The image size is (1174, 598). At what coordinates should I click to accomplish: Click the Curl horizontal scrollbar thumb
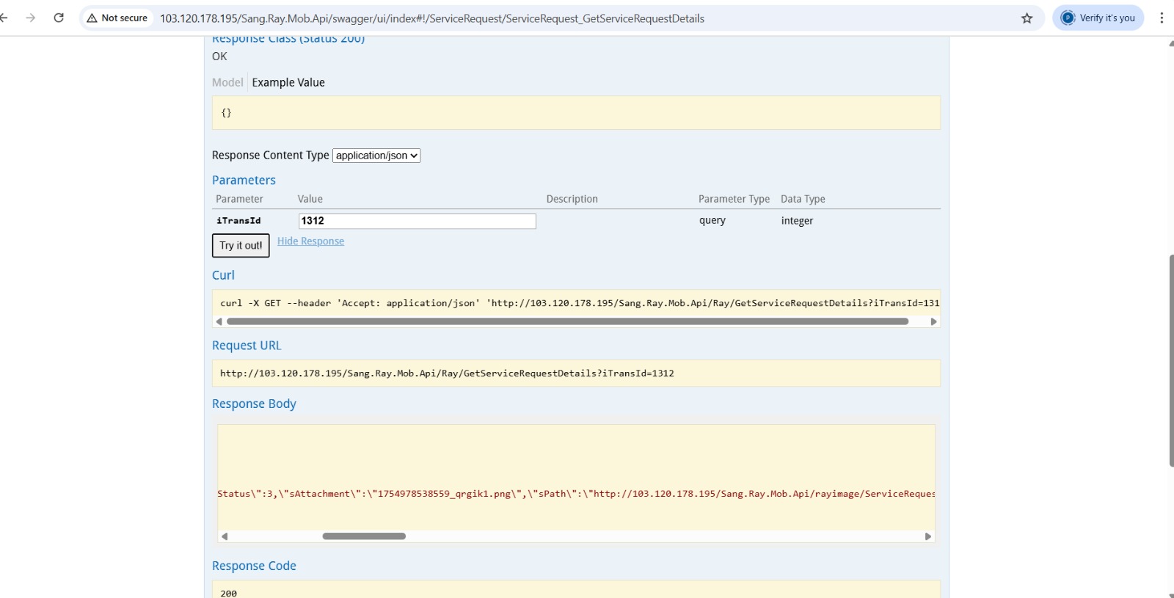tap(567, 321)
